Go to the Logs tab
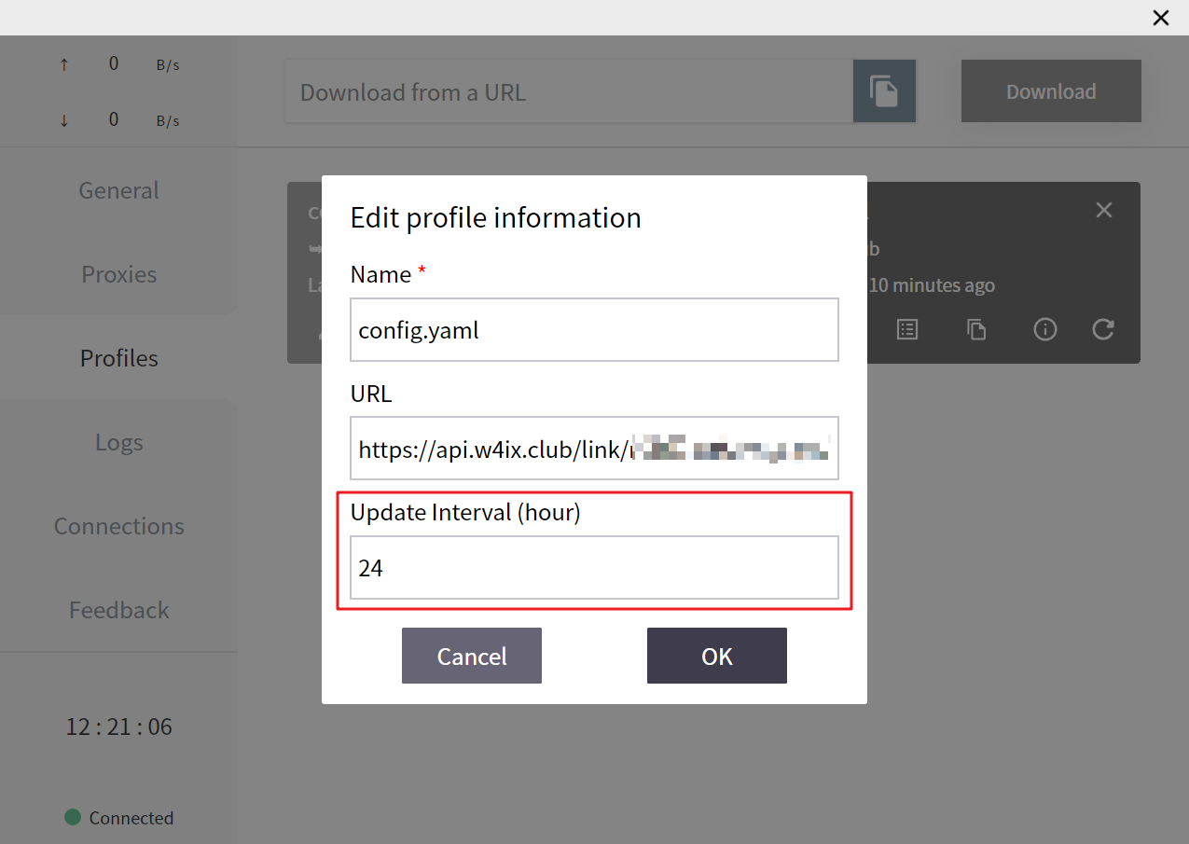1189x844 pixels. point(118,442)
